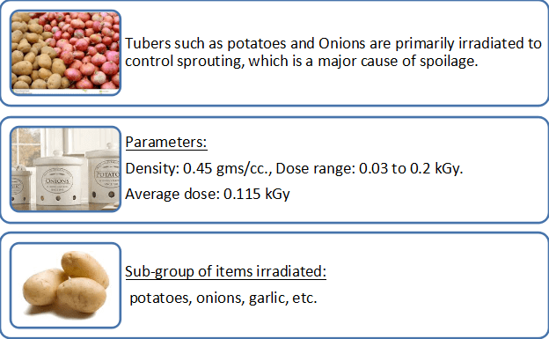Click the topmost potato in bottom image
This screenshot has height=339, width=549.
[x=84, y=268]
